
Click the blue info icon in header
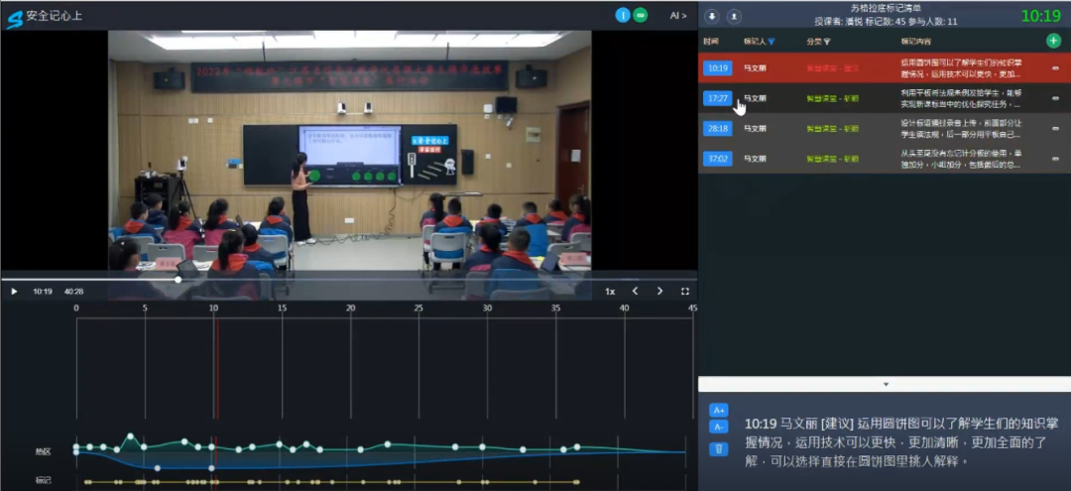click(623, 15)
